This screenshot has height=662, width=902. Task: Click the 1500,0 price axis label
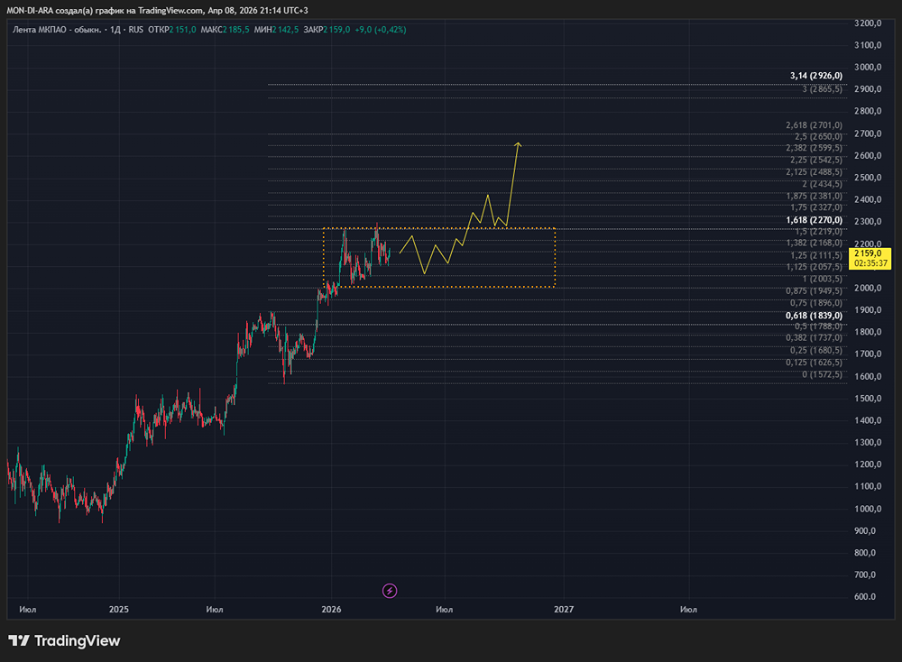point(868,398)
